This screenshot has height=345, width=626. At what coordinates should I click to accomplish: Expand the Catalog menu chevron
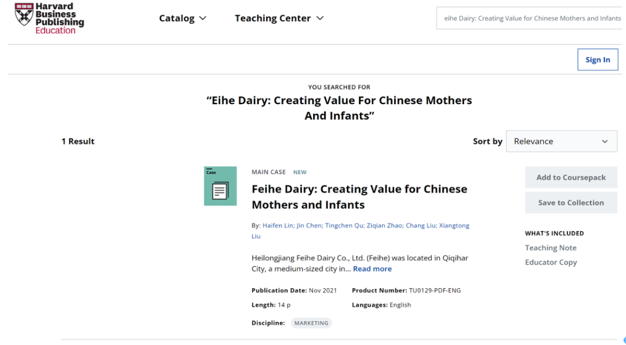[x=203, y=19]
